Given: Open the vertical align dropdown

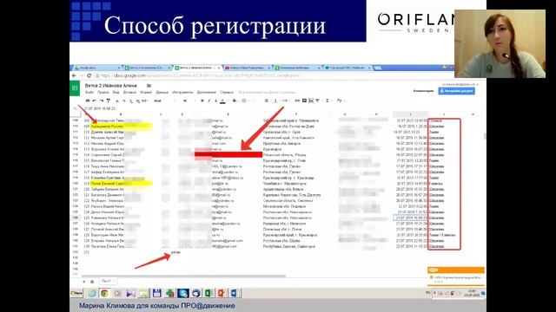Looking at the screenshot, I should (276, 101).
